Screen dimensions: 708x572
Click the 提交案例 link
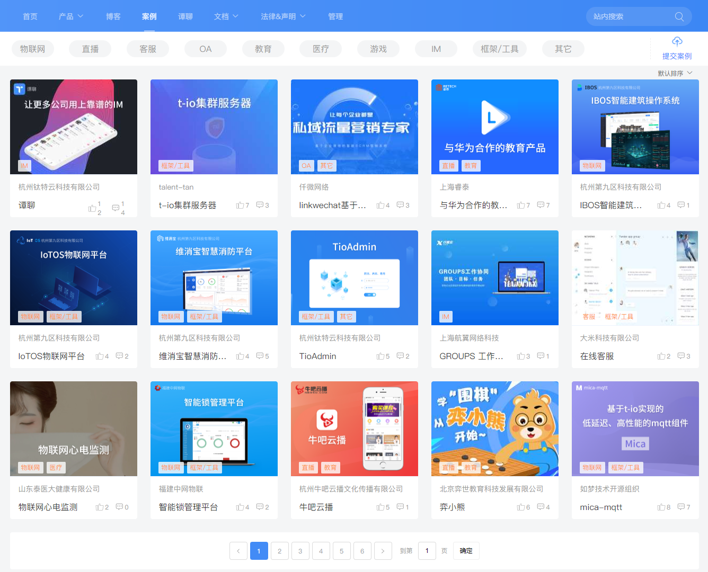point(677,56)
